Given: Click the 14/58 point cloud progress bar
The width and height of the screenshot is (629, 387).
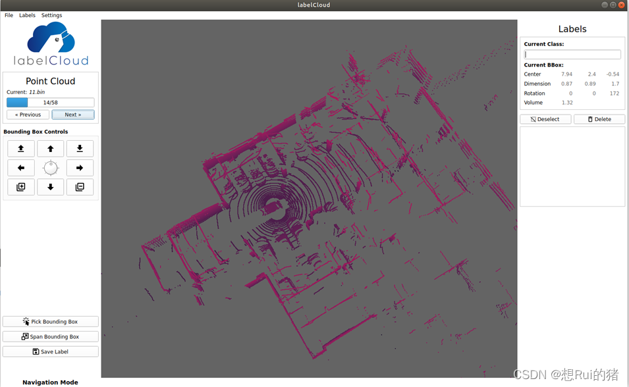Looking at the screenshot, I should pos(51,102).
